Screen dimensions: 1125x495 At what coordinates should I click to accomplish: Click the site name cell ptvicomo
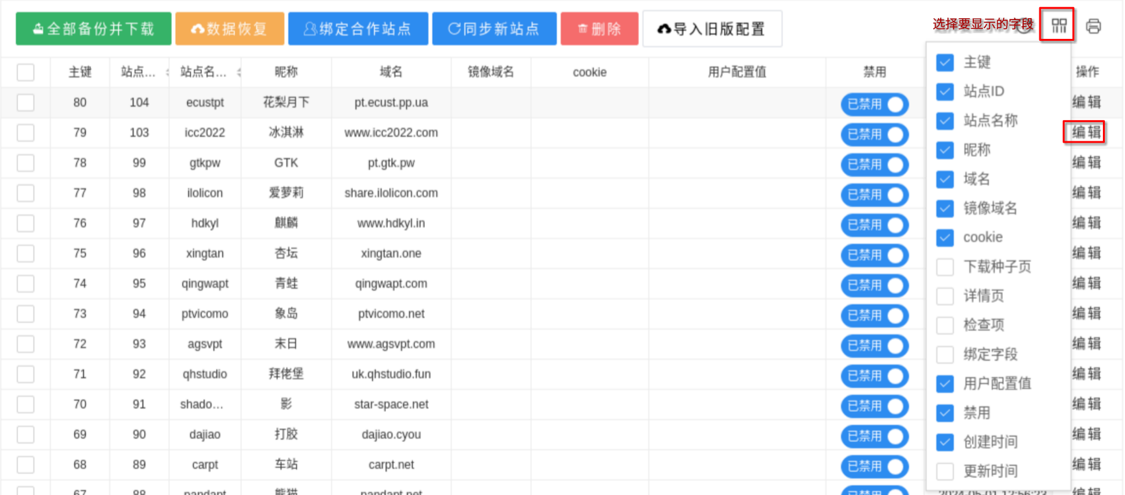pos(205,314)
